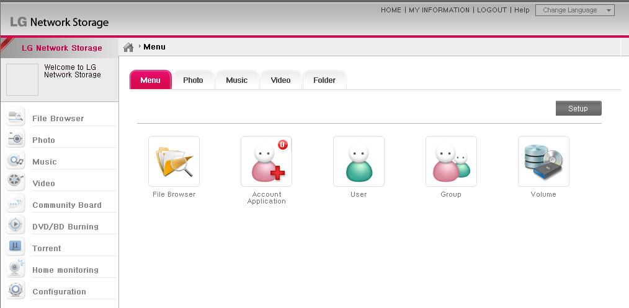Click the HOME link in header
The width and height of the screenshot is (629, 308).
[x=391, y=10]
